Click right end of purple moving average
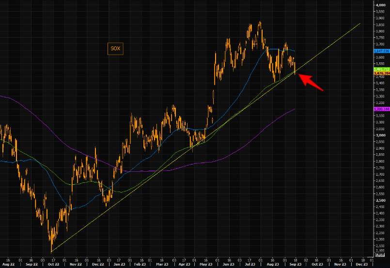 click(295, 109)
